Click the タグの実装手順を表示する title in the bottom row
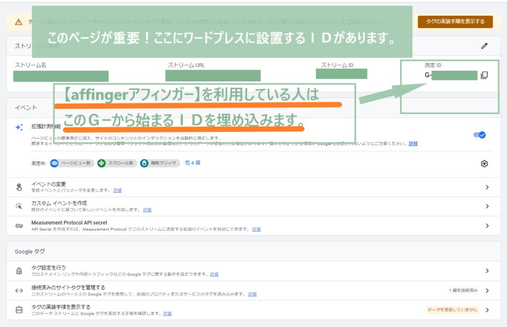 (x=61, y=307)
